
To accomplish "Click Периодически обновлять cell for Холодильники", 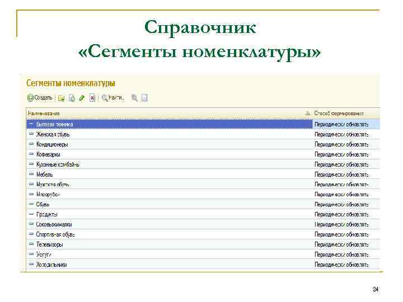I will 346,265.
